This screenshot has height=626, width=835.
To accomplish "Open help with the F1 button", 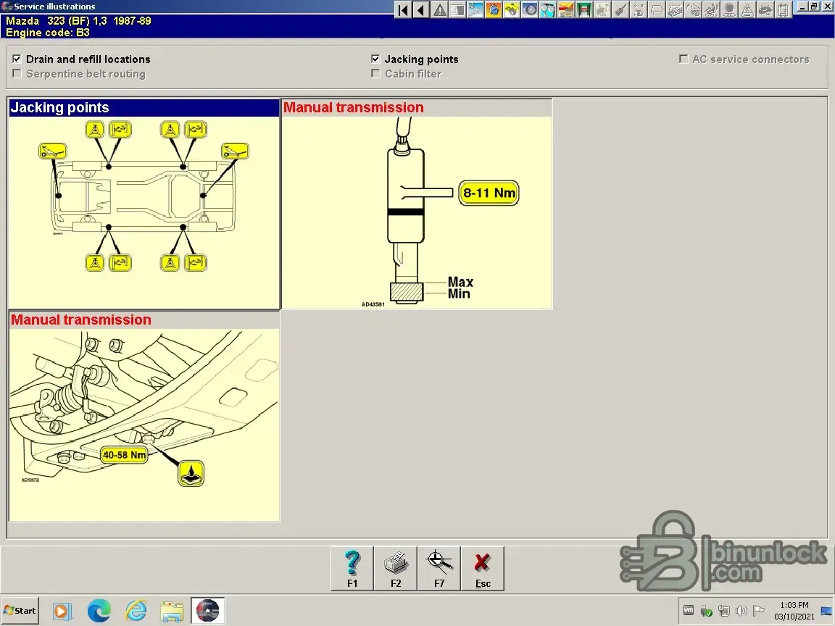I will [352, 569].
